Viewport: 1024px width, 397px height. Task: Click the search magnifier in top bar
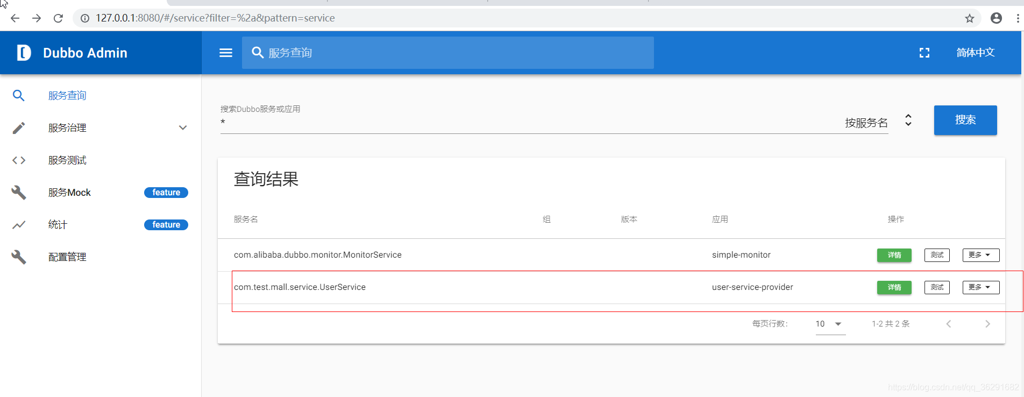[258, 53]
